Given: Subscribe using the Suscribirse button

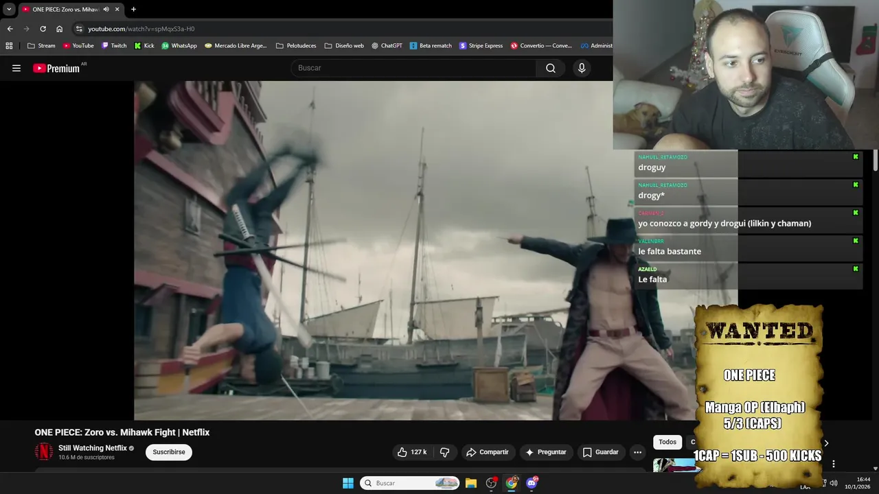Looking at the screenshot, I should pos(169,452).
